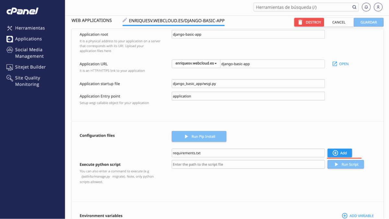Click the Application root label

coord(94,34)
